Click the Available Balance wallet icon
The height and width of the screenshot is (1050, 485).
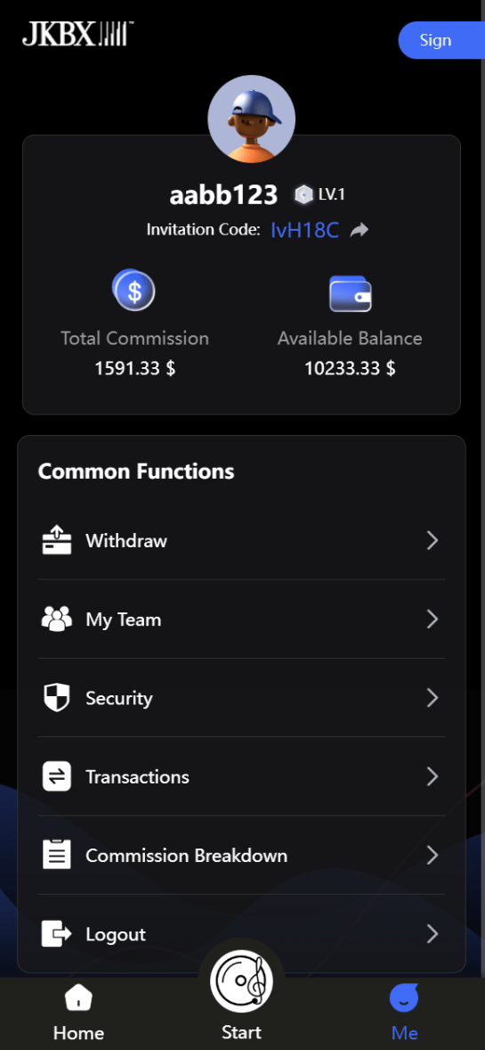[x=350, y=293]
